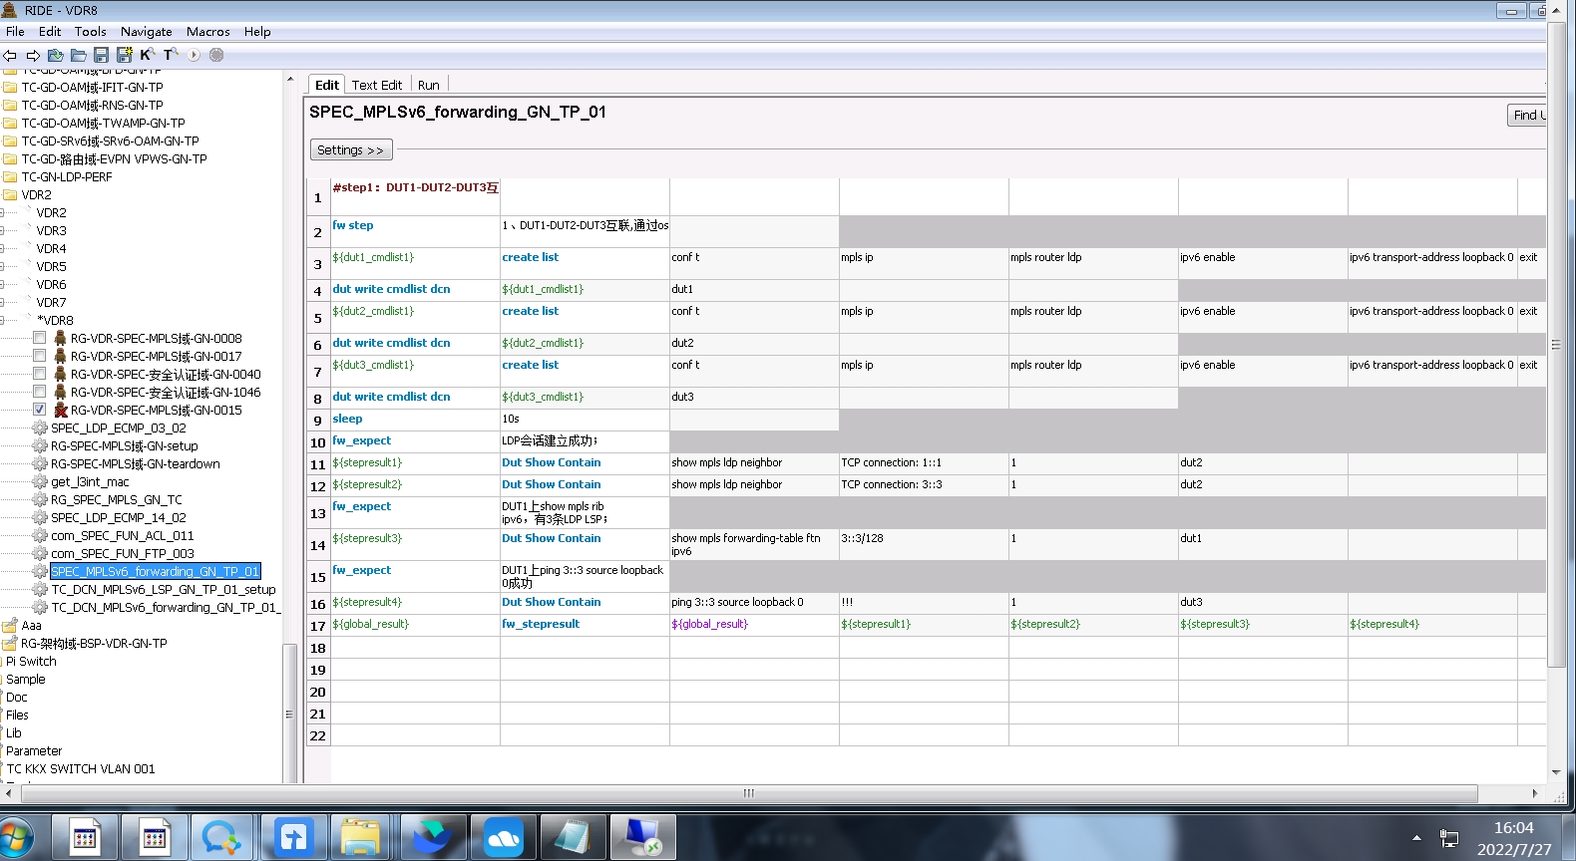The image size is (1576, 861).
Task: Open the File menu
Action: coord(15,31)
